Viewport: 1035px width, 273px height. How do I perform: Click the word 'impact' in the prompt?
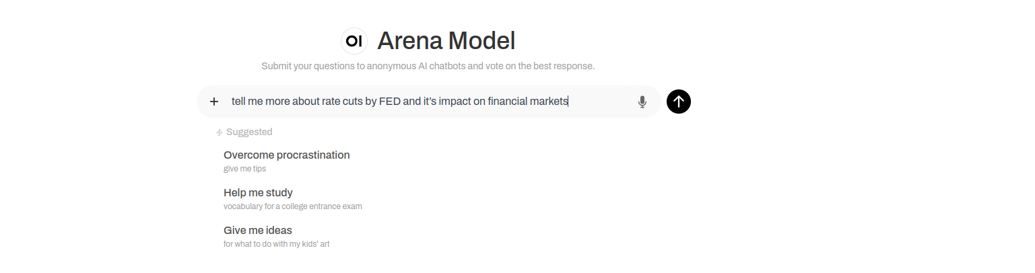pyautogui.click(x=455, y=102)
